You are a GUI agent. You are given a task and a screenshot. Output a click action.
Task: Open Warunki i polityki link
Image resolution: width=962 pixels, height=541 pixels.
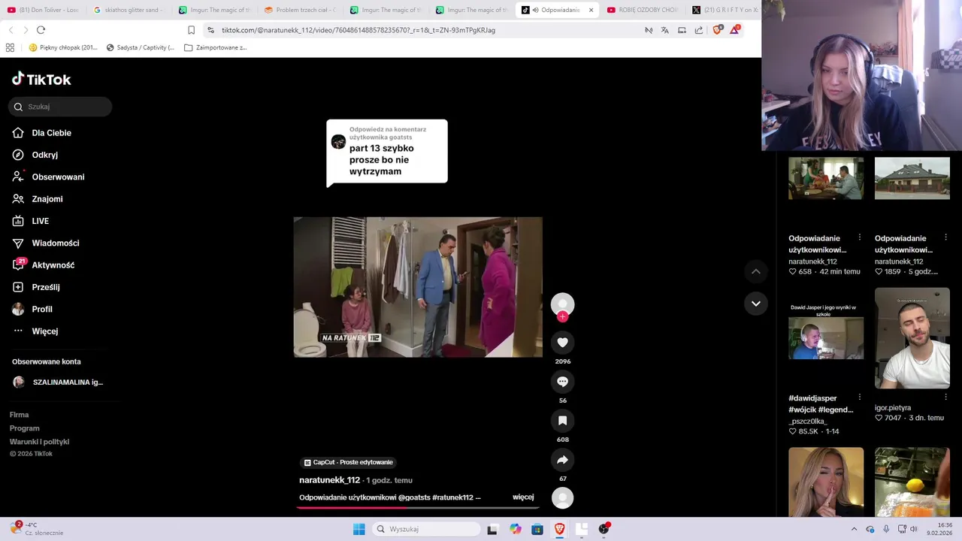(39, 442)
